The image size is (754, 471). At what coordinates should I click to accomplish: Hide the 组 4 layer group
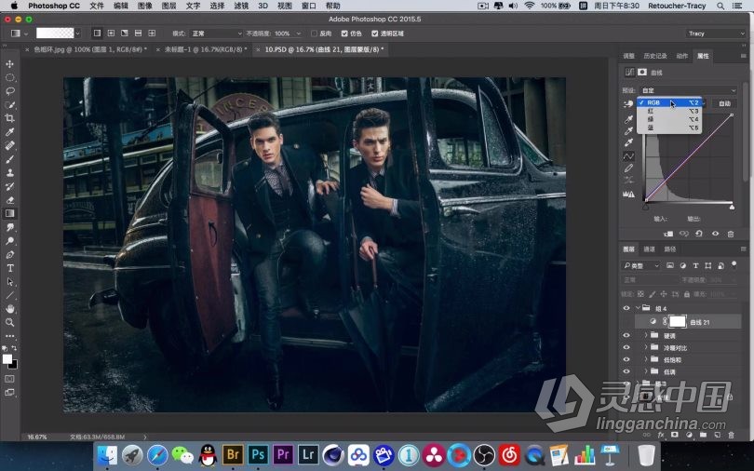click(626, 308)
